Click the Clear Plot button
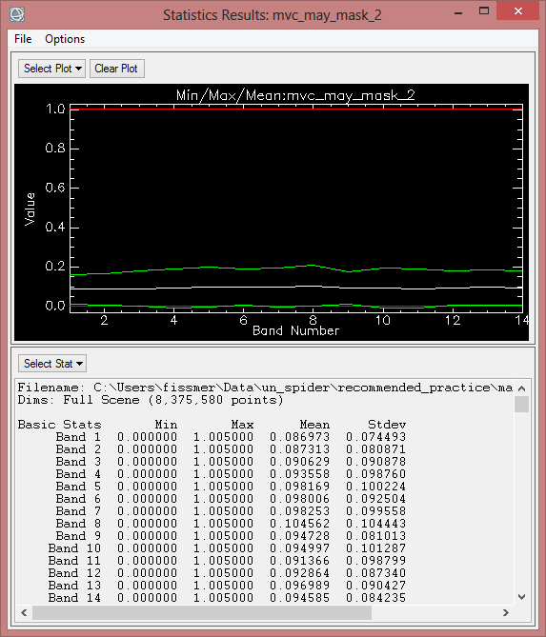Image resolution: width=546 pixels, height=637 pixels. [116, 69]
